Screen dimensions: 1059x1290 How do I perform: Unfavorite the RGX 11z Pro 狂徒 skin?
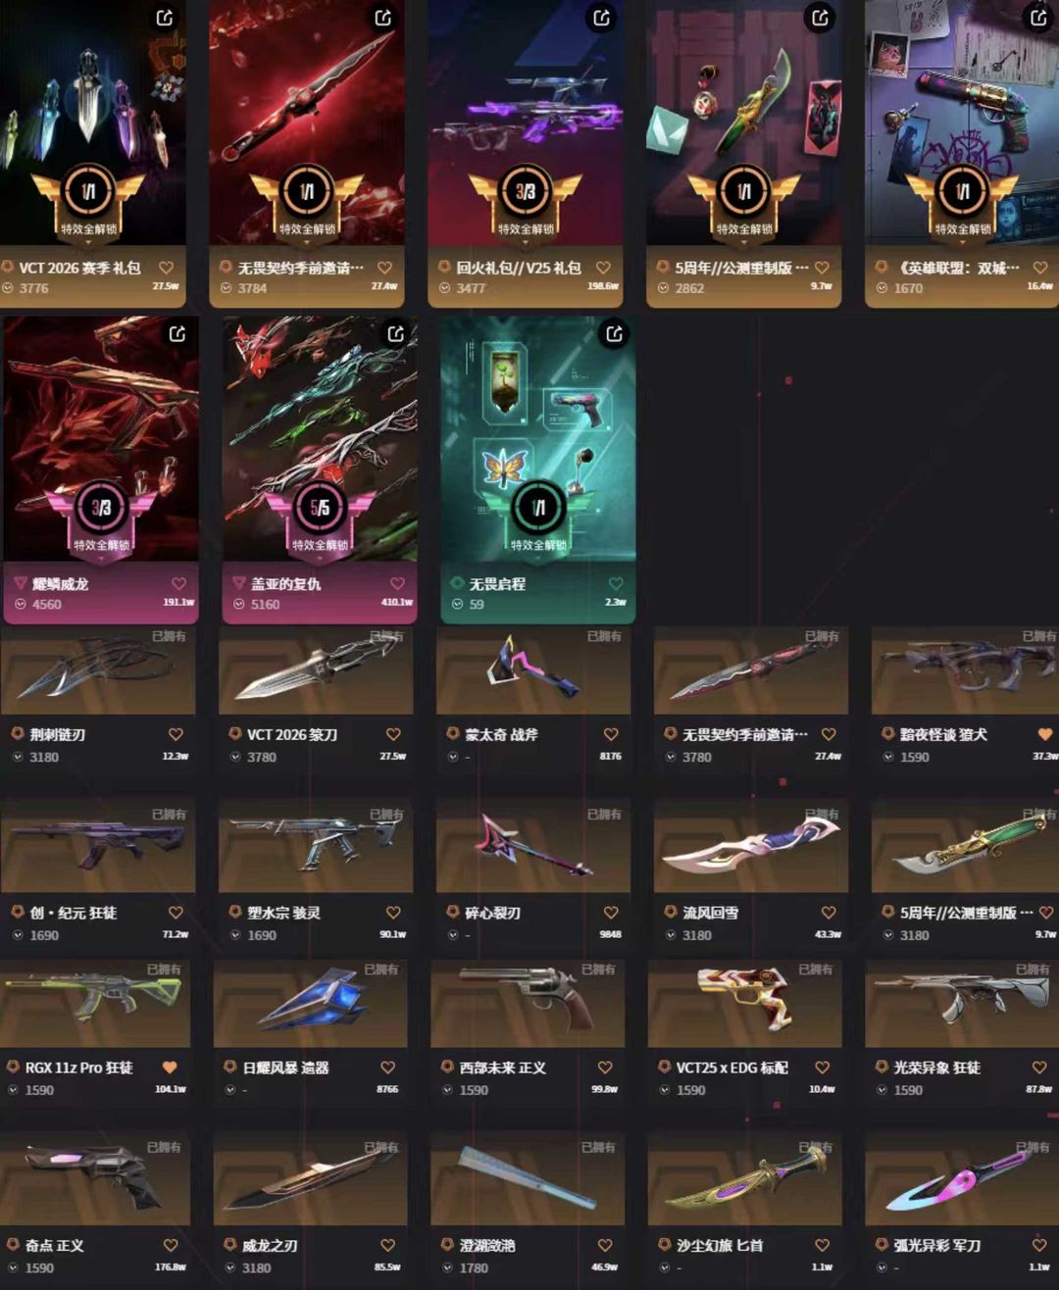170,1067
